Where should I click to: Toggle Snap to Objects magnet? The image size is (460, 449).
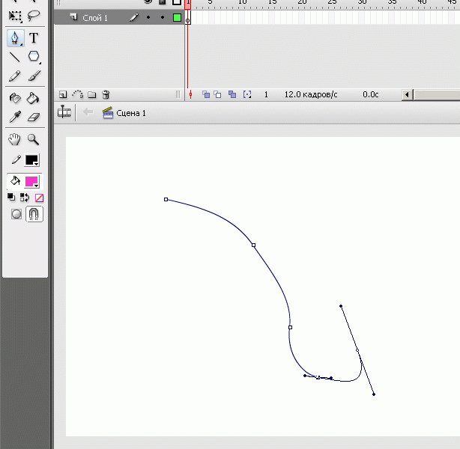[34, 214]
